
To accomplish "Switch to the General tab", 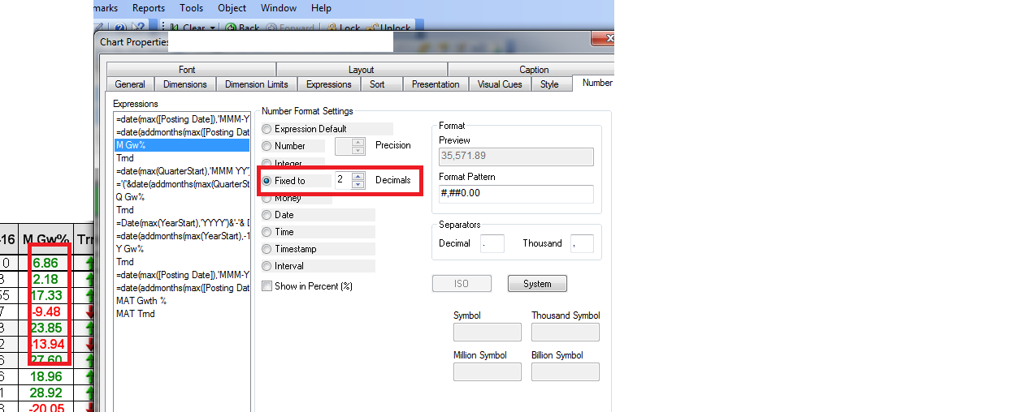I will 130,84.
